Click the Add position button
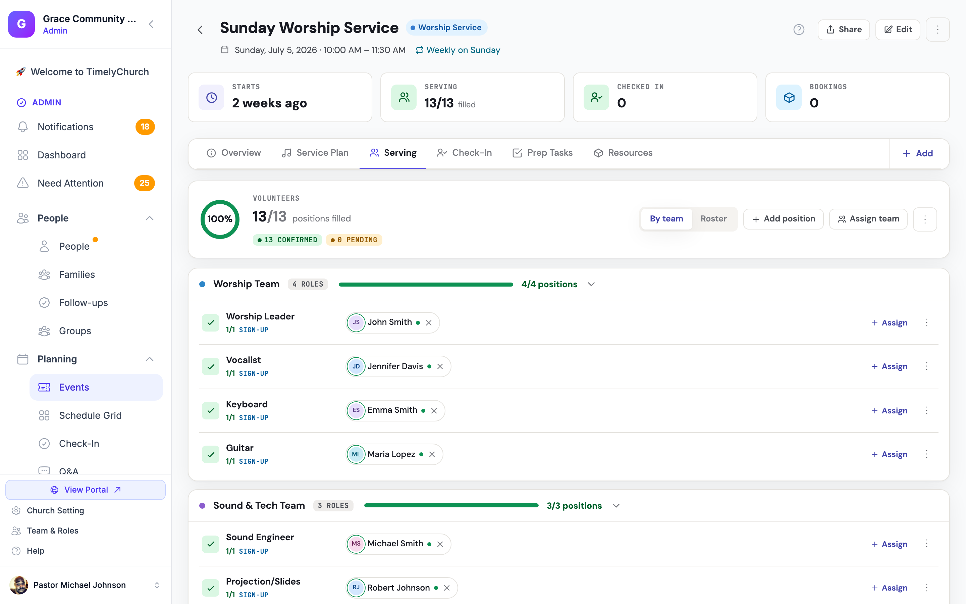 click(x=783, y=219)
